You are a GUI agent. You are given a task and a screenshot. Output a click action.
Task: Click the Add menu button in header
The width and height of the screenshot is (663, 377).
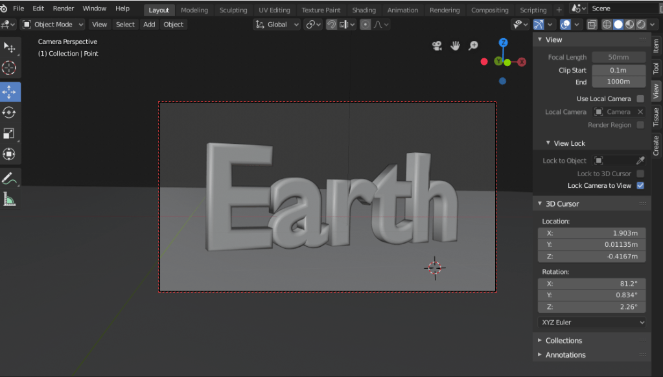[149, 25]
